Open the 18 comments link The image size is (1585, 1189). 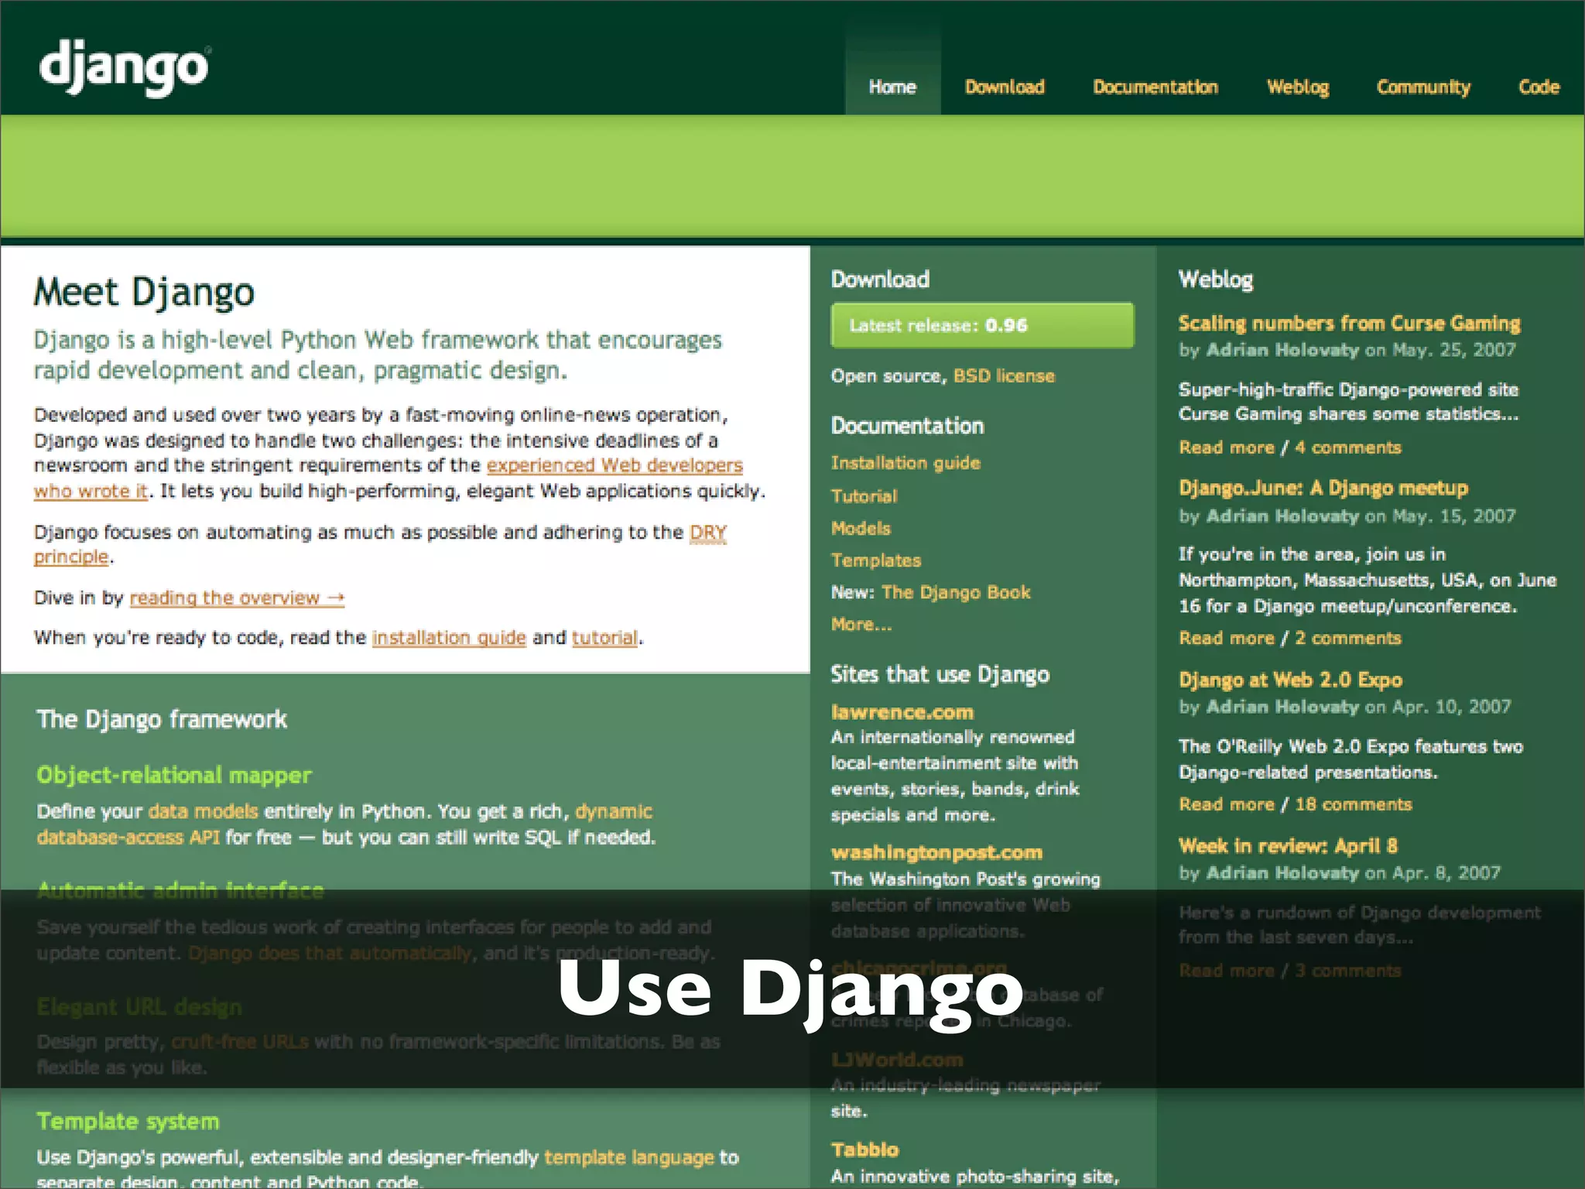1353,804
